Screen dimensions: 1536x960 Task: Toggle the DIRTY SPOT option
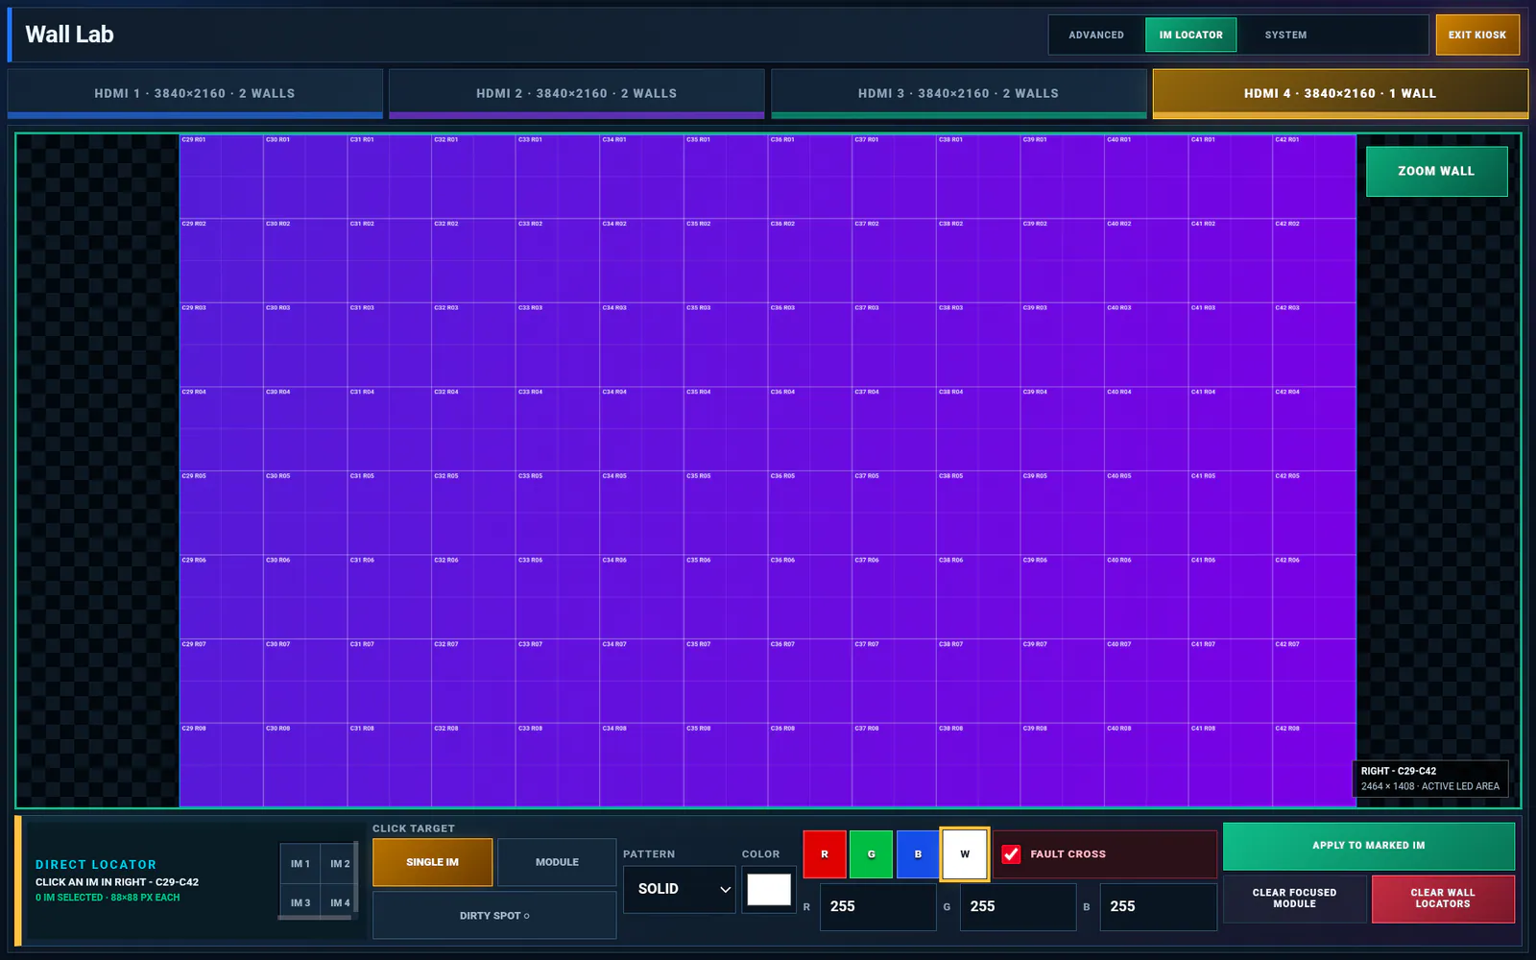(x=494, y=915)
